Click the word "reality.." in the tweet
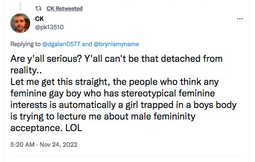Screen dimensions: 255x162 pyautogui.click(x=26, y=70)
